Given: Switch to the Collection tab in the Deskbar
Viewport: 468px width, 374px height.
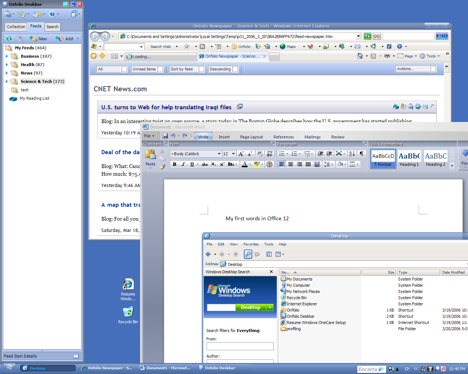Looking at the screenshot, I should pyautogui.click(x=16, y=27).
